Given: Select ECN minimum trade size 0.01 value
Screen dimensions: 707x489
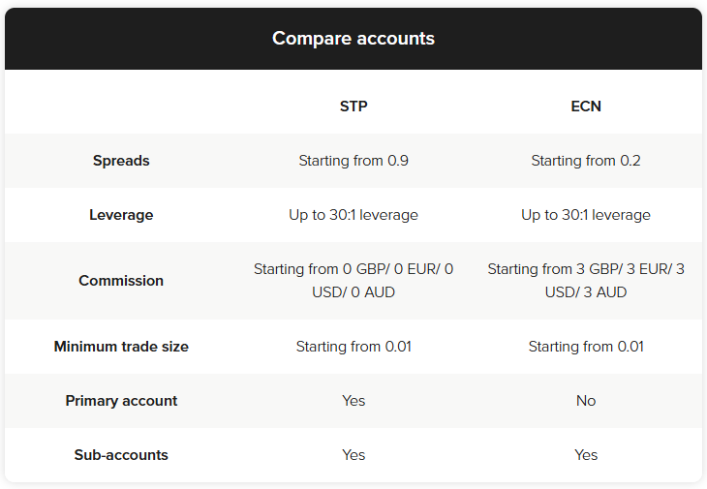Looking at the screenshot, I should [x=586, y=347].
